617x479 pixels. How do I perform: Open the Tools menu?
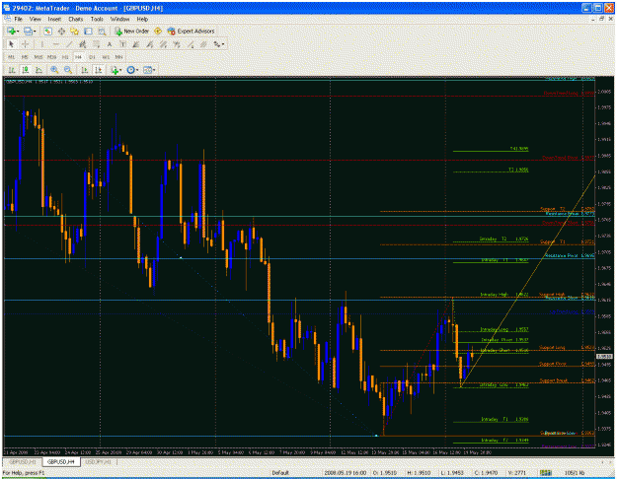point(97,19)
